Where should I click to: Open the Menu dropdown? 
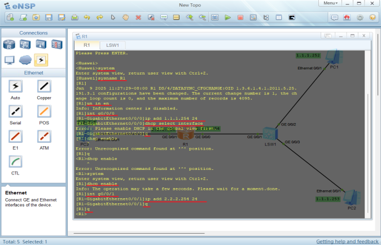pos(331,3)
